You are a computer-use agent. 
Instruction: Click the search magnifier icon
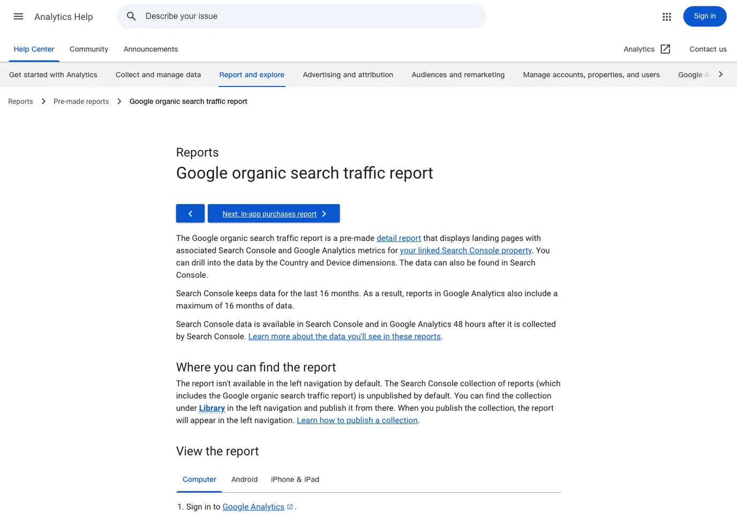tap(131, 17)
